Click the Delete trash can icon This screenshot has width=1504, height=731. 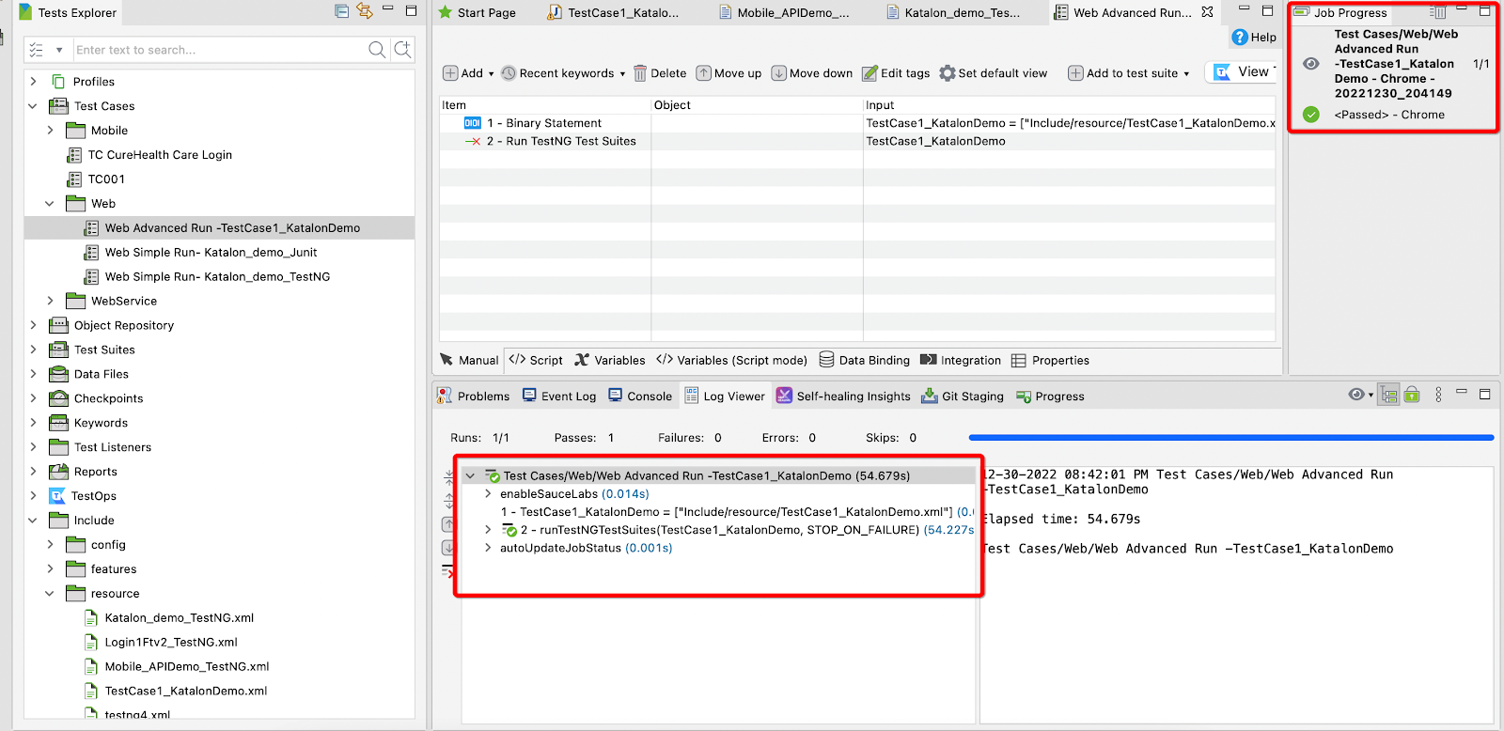click(640, 73)
